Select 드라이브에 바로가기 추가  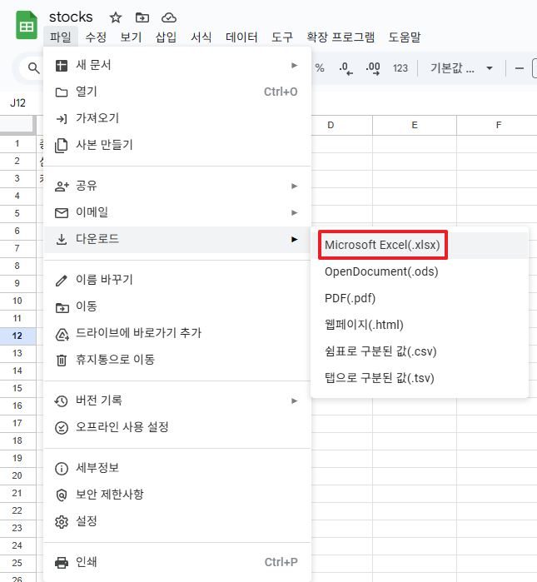(177, 333)
